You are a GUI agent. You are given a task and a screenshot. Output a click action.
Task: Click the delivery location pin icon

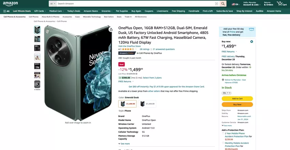pos(223,80)
